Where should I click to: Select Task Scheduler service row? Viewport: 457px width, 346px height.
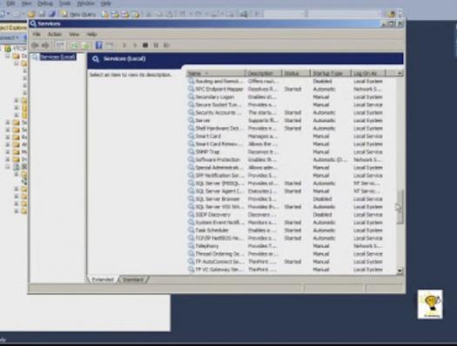286,230
